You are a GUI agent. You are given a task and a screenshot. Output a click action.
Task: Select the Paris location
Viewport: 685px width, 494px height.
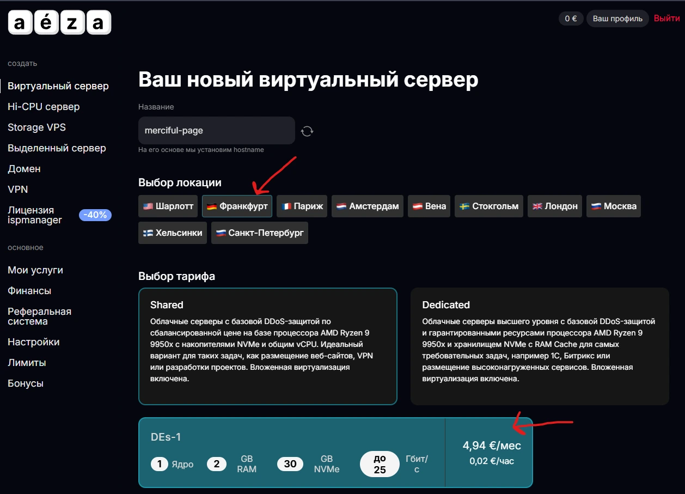point(302,206)
